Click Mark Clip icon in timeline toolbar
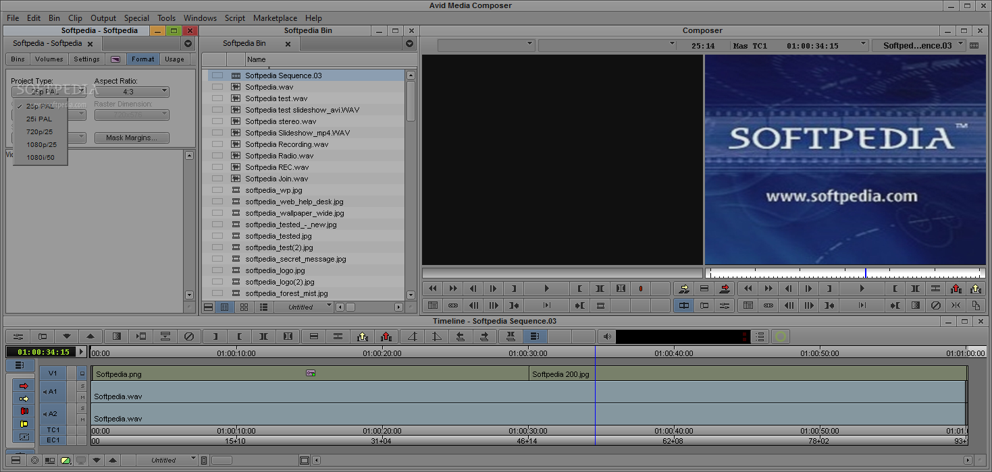The width and height of the screenshot is (992, 472). (264, 336)
